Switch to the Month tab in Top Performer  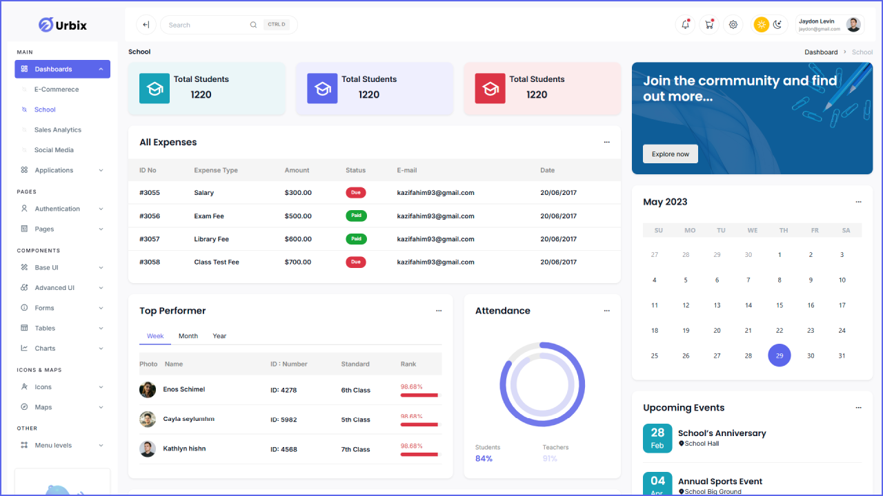point(188,336)
